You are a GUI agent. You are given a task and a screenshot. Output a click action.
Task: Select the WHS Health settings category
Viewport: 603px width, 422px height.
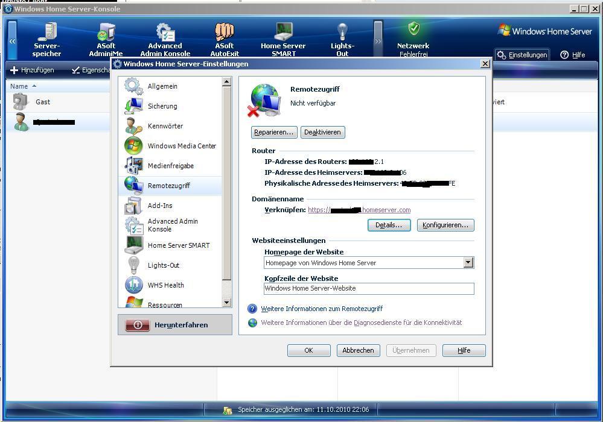point(170,285)
